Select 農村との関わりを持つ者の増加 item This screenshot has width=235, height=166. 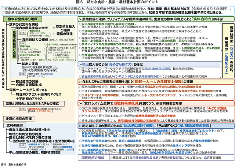click(30, 137)
